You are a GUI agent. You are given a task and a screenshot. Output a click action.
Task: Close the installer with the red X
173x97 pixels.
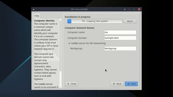point(139,9)
